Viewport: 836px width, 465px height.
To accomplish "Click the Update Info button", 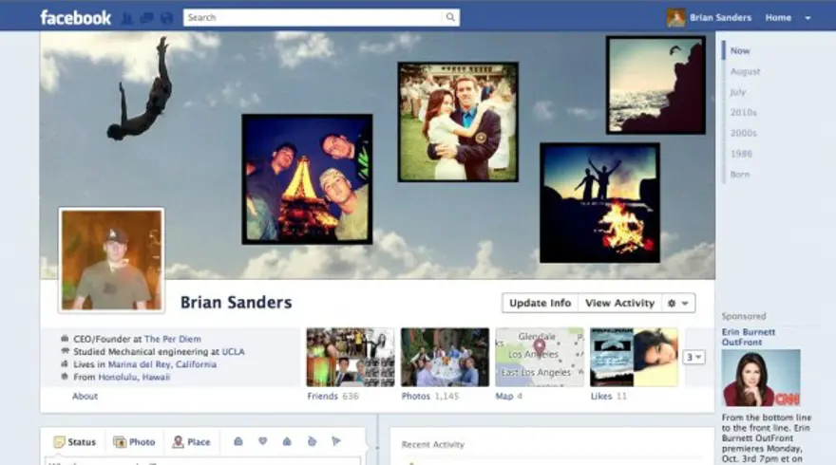I will [541, 303].
